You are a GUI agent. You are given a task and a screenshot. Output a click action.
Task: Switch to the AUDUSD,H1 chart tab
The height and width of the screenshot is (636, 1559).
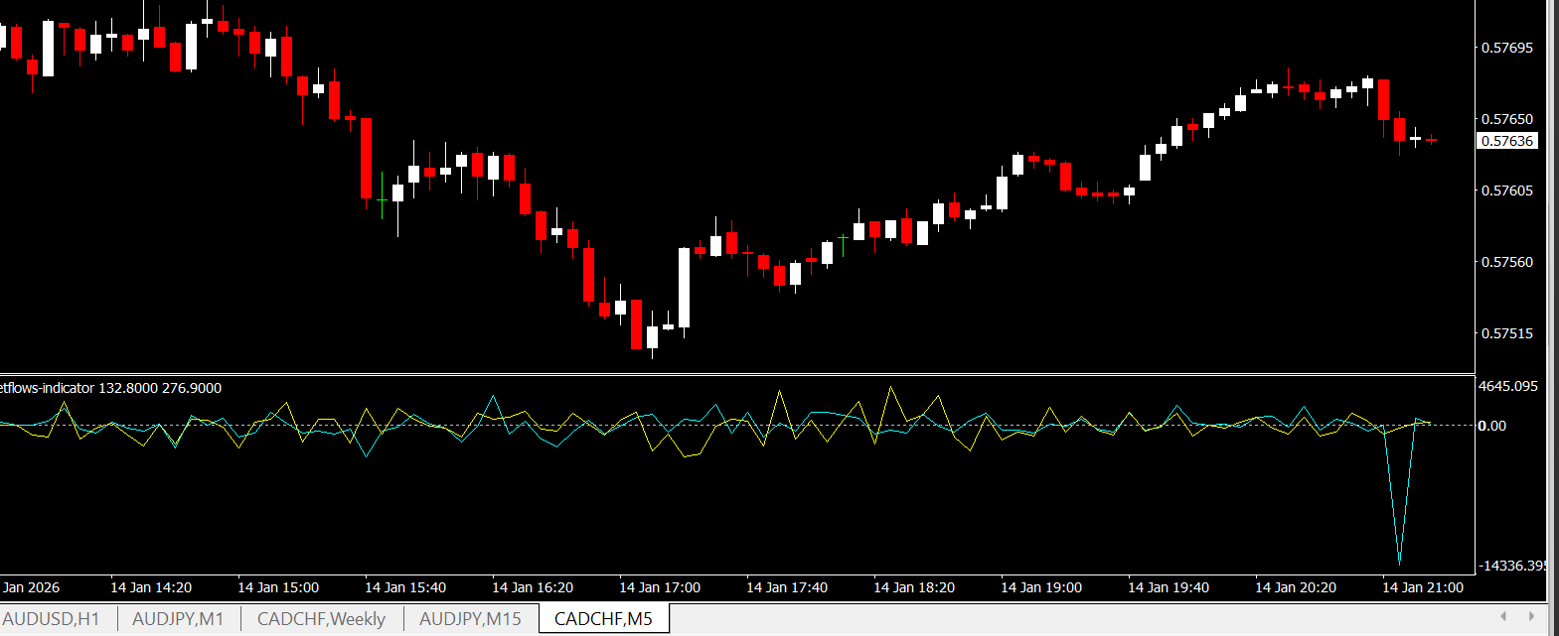point(52,619)
